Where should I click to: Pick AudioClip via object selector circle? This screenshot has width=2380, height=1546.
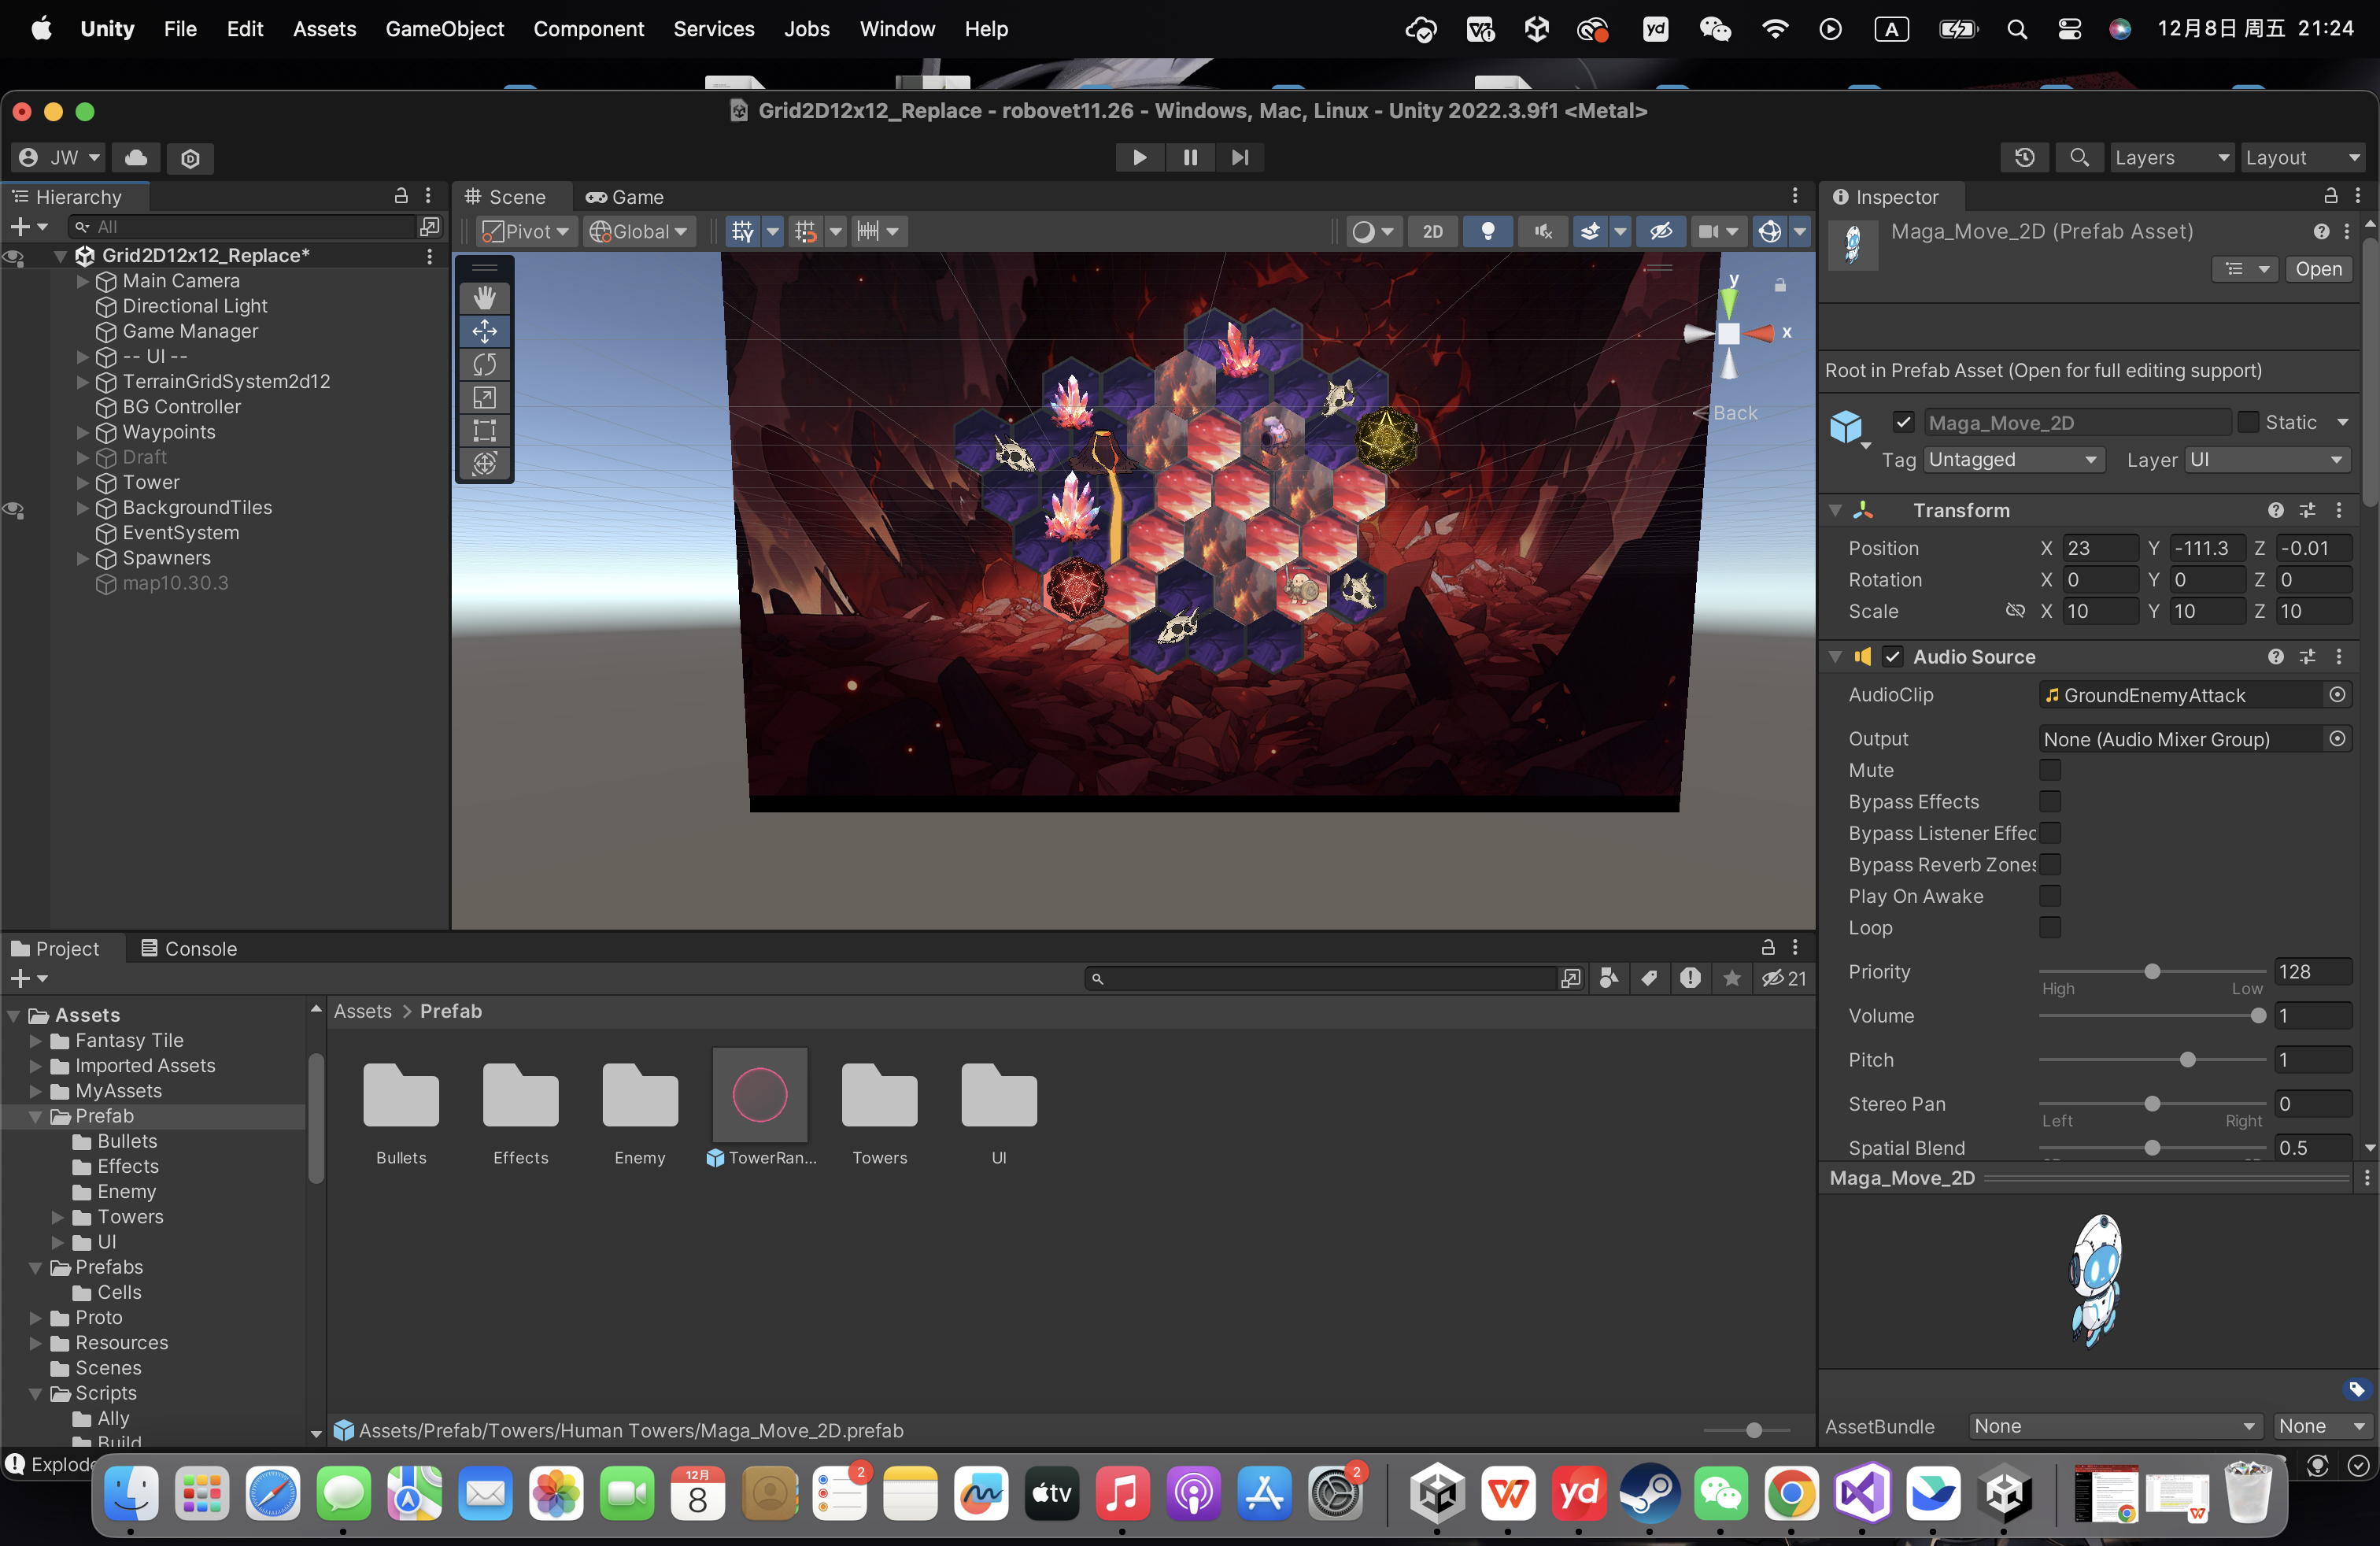pyautogui.click(x=2338, y=694)
